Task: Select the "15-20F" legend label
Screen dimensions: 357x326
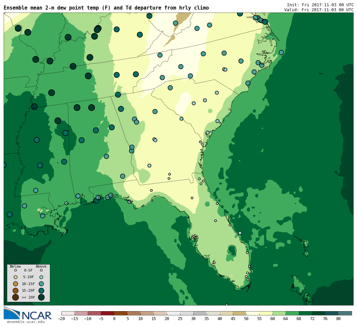Action: coord(28,291)
